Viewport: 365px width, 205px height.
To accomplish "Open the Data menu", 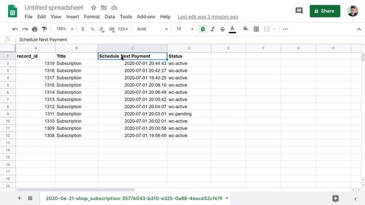I will pos(109,17).
